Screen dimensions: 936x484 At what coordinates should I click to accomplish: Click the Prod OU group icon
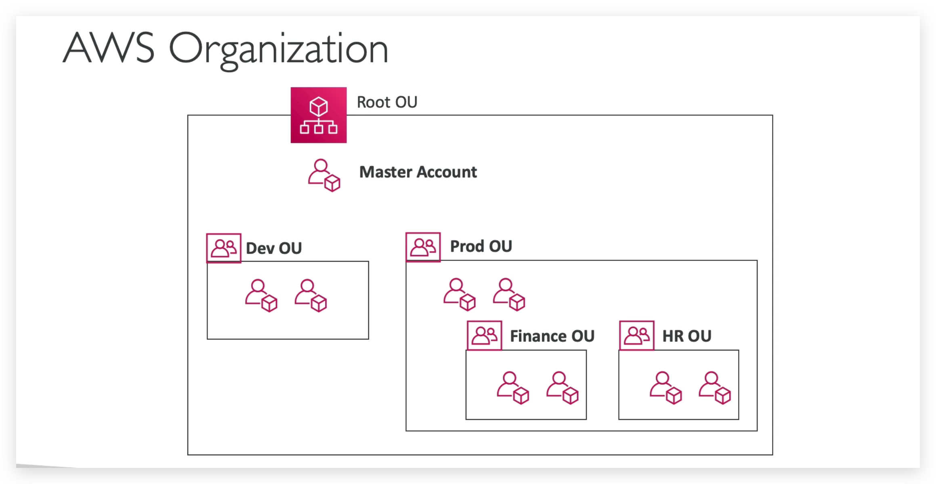423,247
